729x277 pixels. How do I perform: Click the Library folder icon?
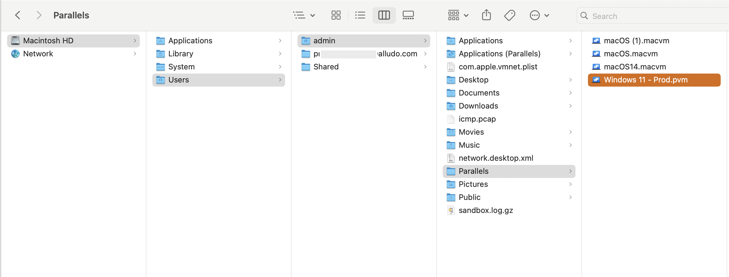pos(161,54)
